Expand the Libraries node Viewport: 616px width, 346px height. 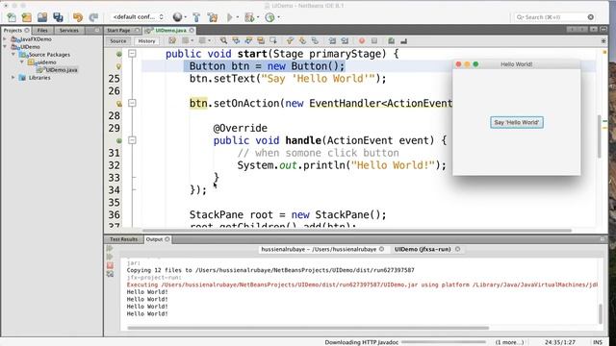[x=13, y=78]
